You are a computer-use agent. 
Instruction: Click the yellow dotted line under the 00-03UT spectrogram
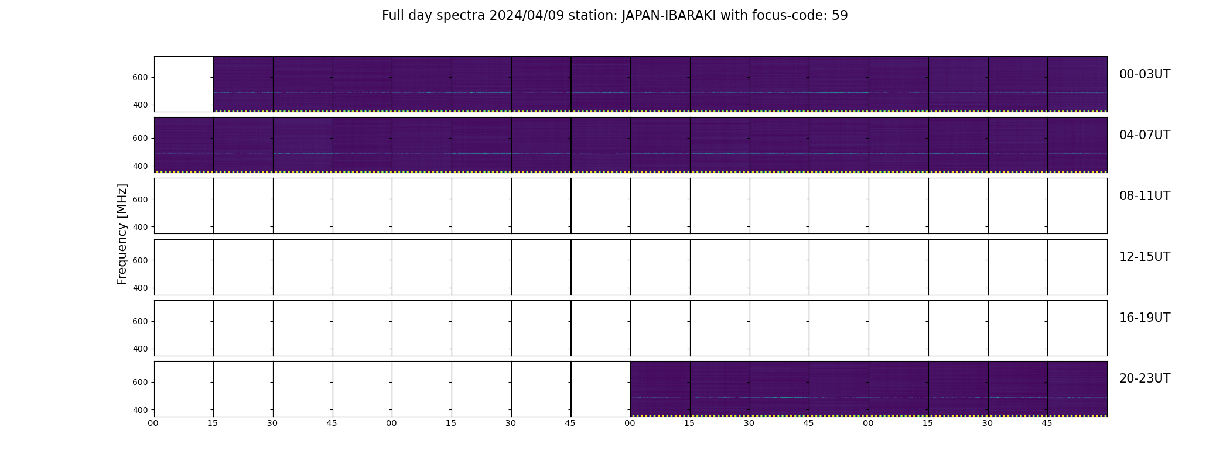tap(660, 111)
